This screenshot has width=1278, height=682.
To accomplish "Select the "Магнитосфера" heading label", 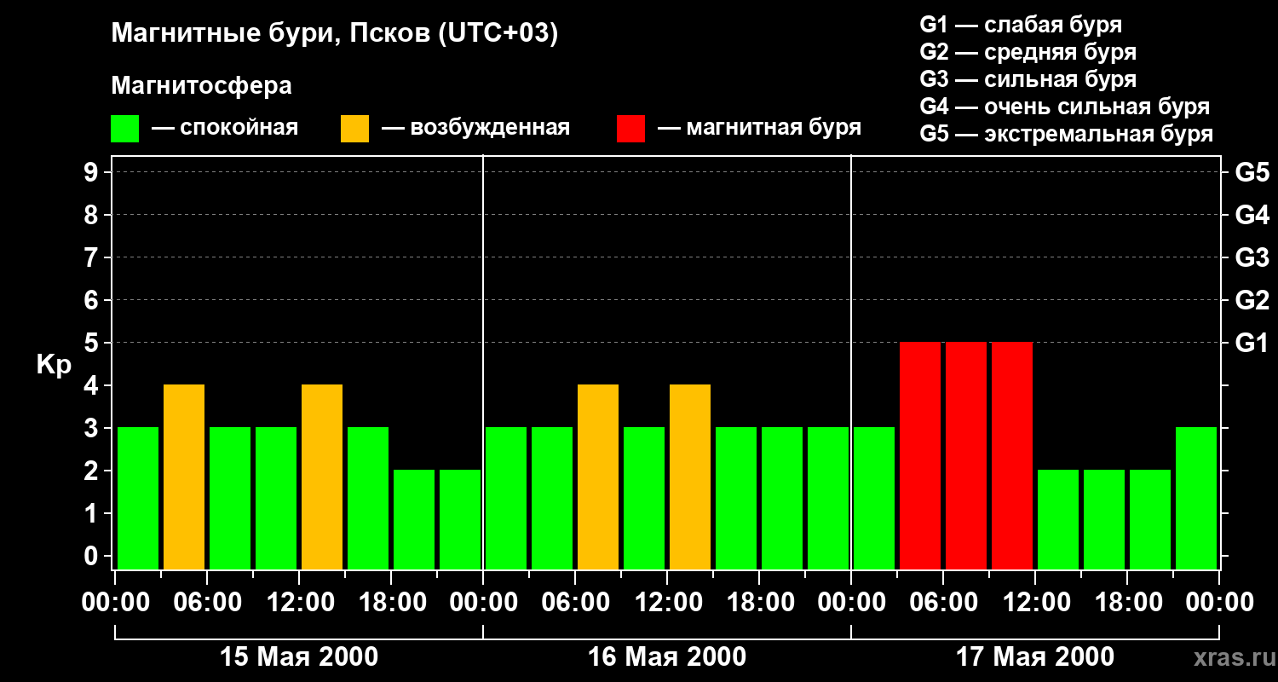I will (x=201, y=86).
